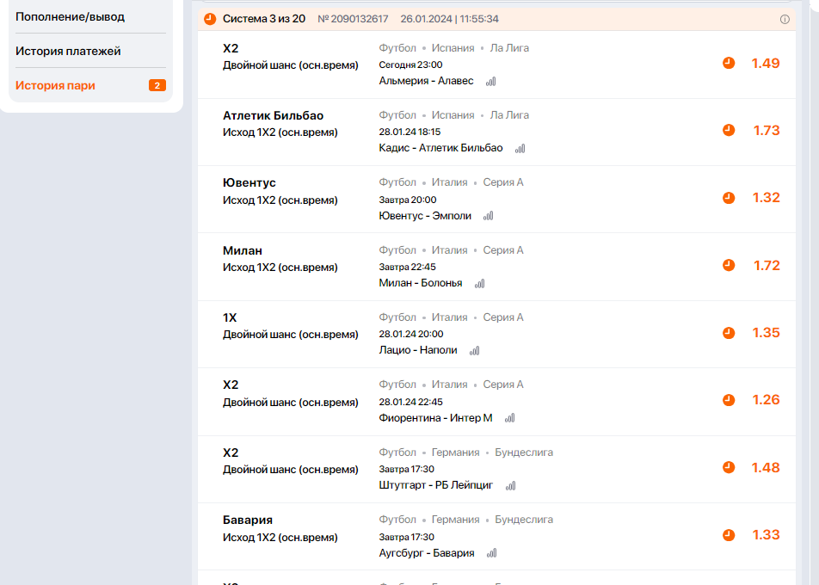Select История пари in the sidebar

pos(55,85)
